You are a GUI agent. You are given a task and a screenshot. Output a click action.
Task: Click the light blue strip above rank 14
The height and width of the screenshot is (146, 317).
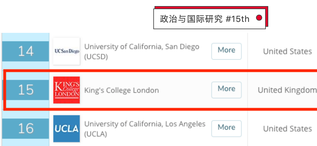point(26,36)
